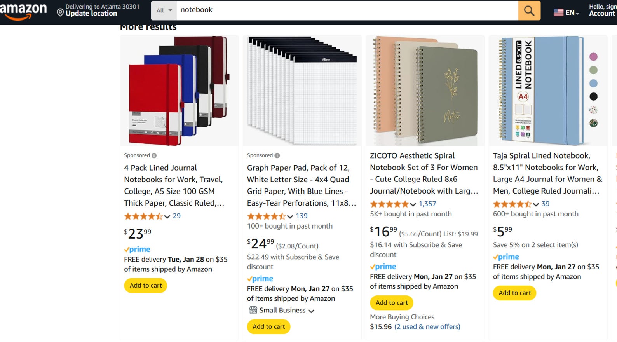617x342 pixels.
Task: Add the ZICOTO spiral notebook to cart
Action: pos(391,302)
